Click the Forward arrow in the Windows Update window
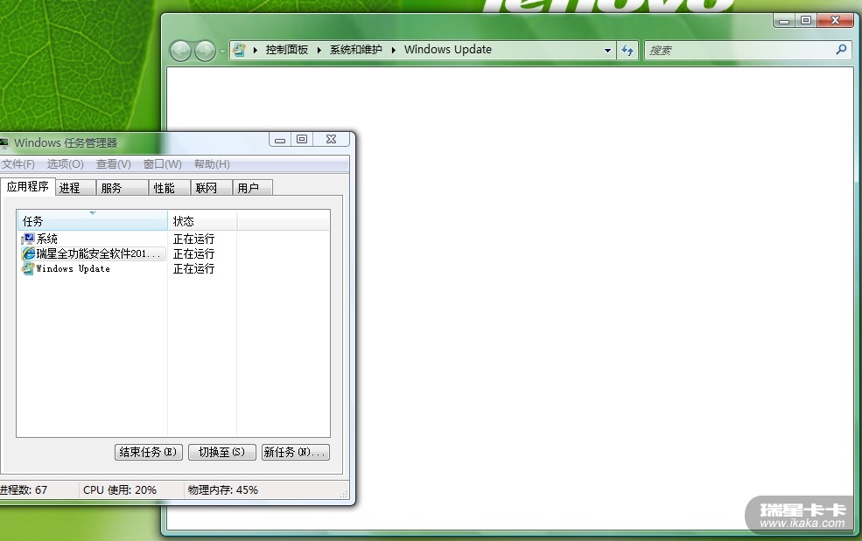The height and width of the screenshot is (541, 862). (205, 51)
